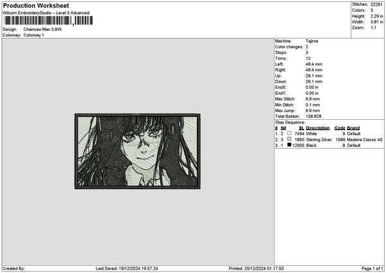Click the barcode under the worksheet title

point(48,21)
